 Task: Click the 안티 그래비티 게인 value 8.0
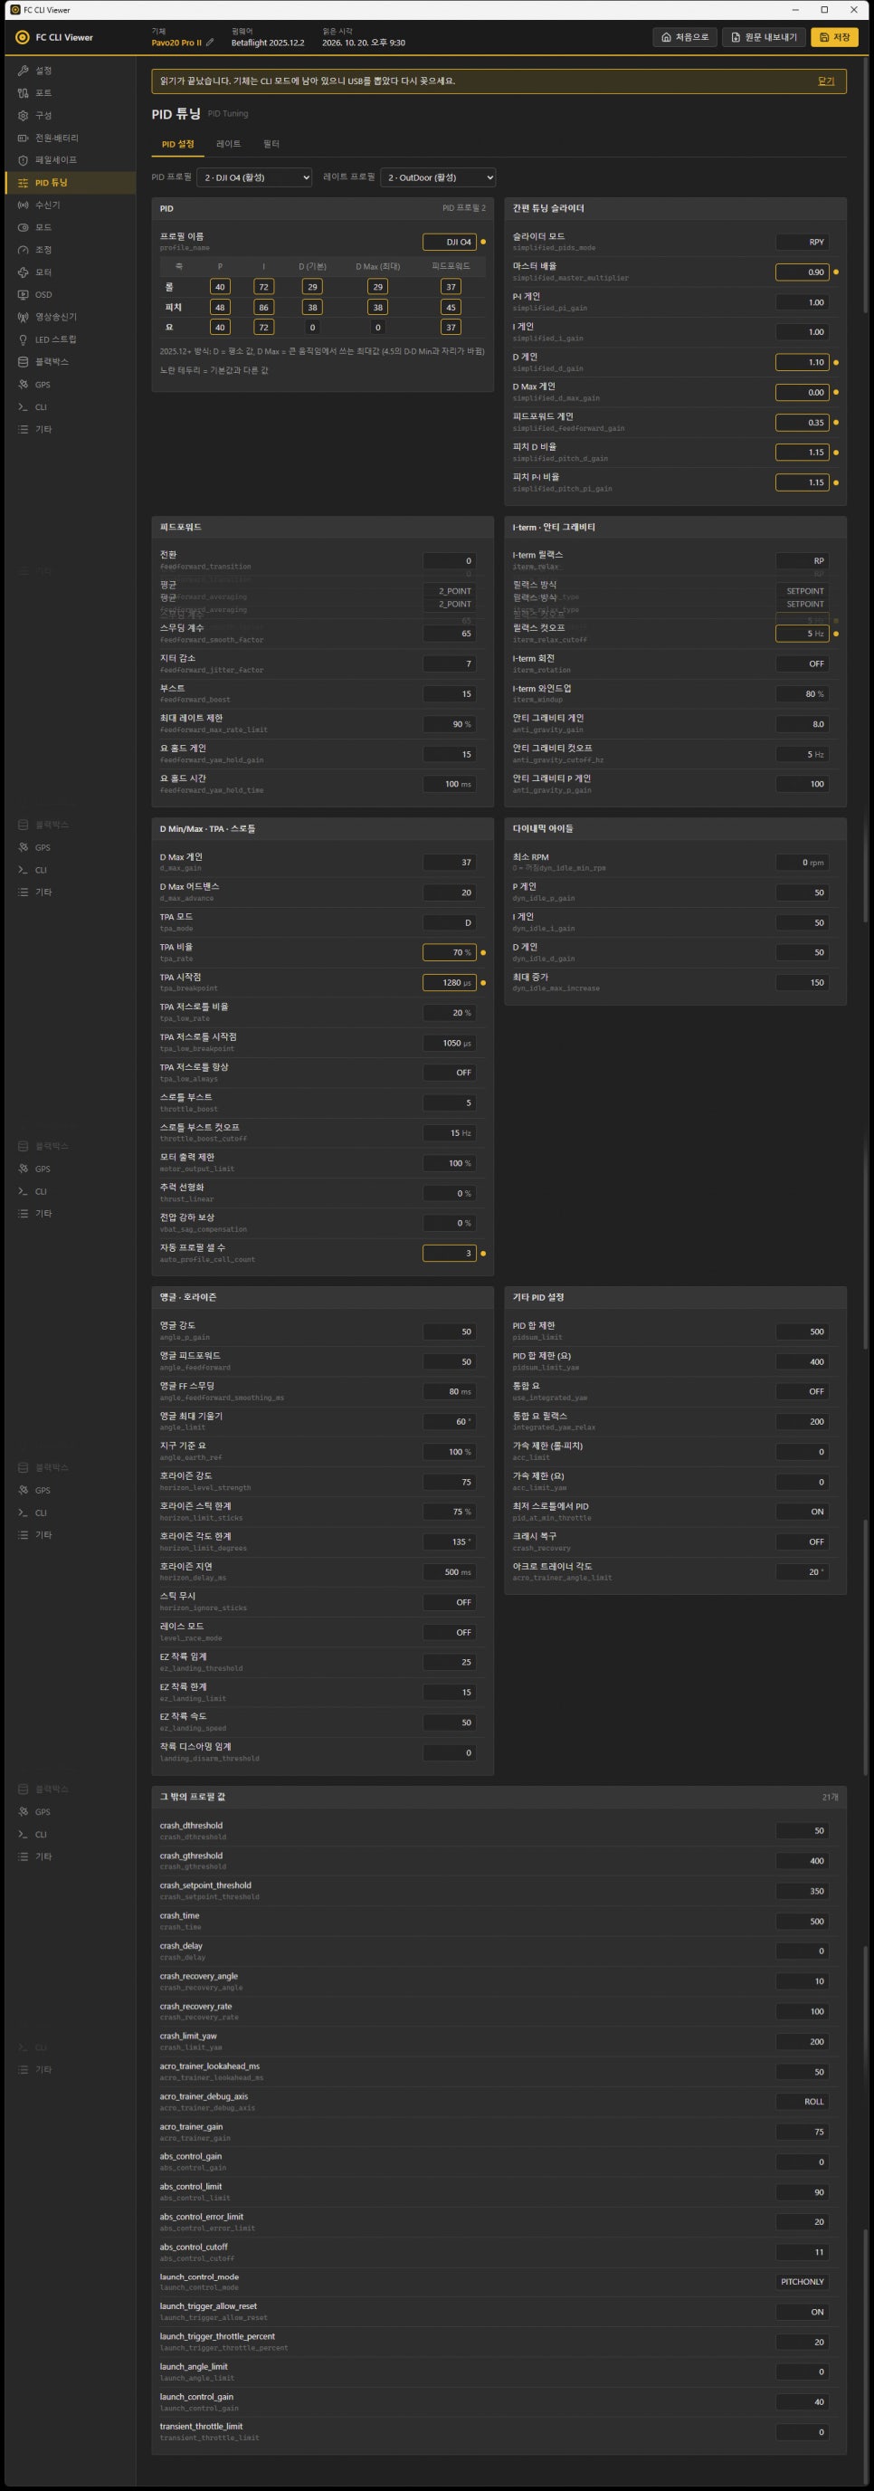[x=803, y=724]
